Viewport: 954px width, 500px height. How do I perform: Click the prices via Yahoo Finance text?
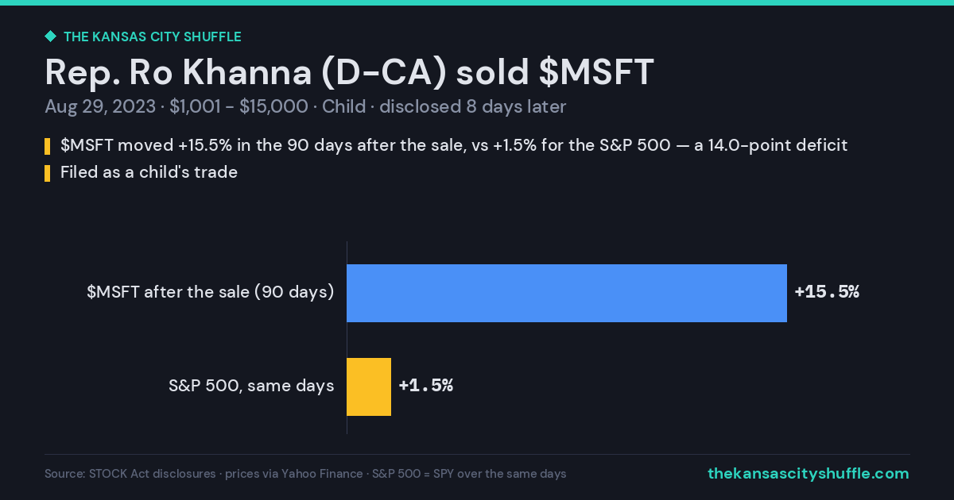(294, 474)
